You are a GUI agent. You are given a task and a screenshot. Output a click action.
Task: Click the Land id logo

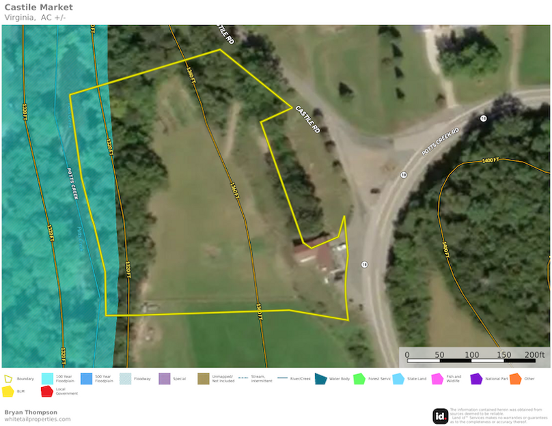(441, 414)
